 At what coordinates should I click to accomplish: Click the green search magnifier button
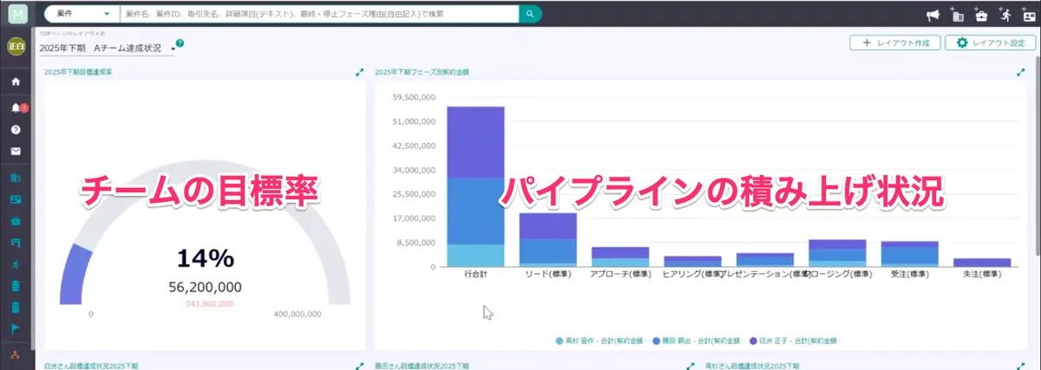[x=530, y=14]
